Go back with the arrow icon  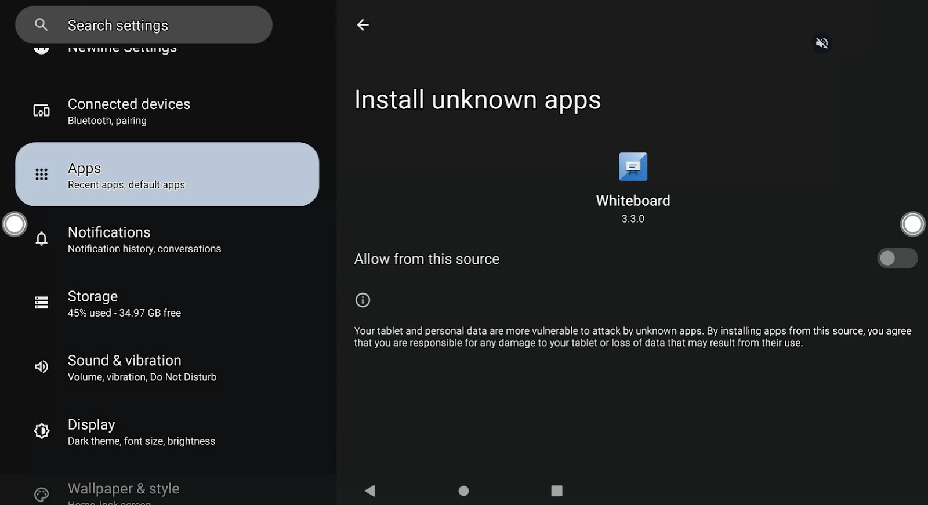tap(362, 25)
